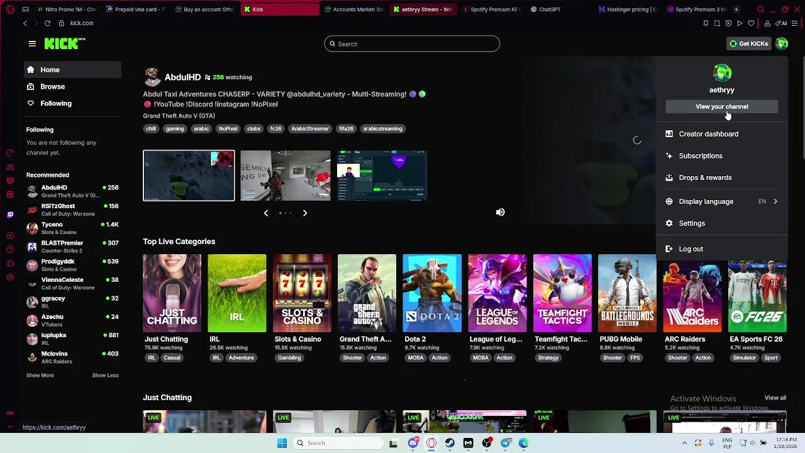Open the AbdulHD channel name link

[182, 77]
